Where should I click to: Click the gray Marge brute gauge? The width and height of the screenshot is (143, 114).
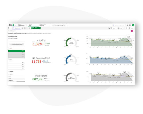point(71,77)
